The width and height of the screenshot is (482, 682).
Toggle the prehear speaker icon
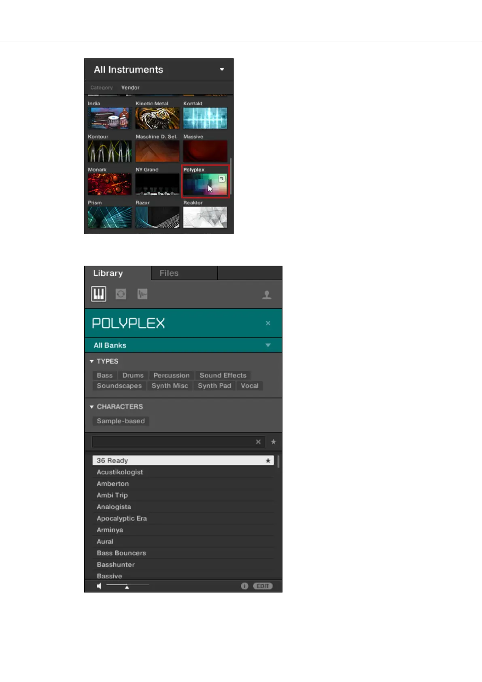(x=99, y=586)
